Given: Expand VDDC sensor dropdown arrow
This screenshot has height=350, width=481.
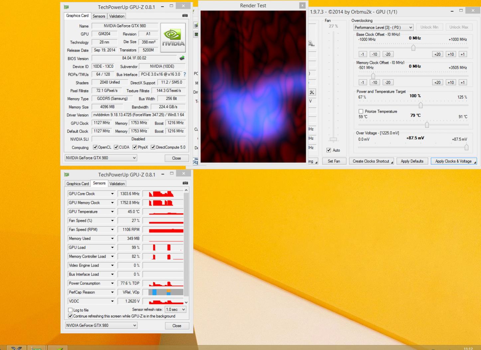Looking at the screenshot, I should click(112, 301).
